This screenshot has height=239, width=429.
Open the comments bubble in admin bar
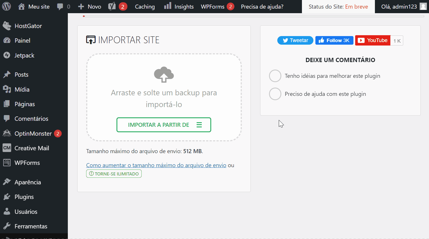(x=60, y=7)
